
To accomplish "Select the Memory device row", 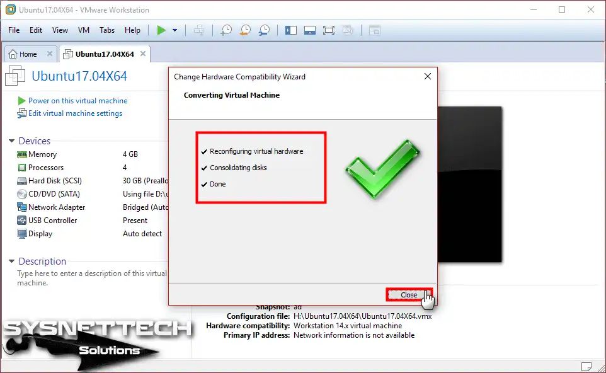I will click(x=92, y=154).
